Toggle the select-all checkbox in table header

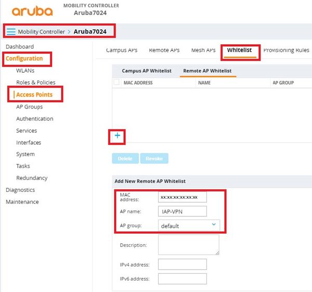116,82
